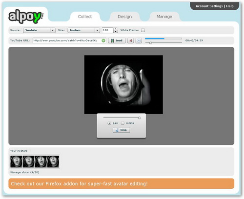Switch to the Design tab

[124, 17]
